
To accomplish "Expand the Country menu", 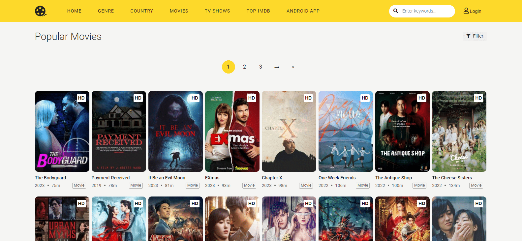I will point(142,11).
